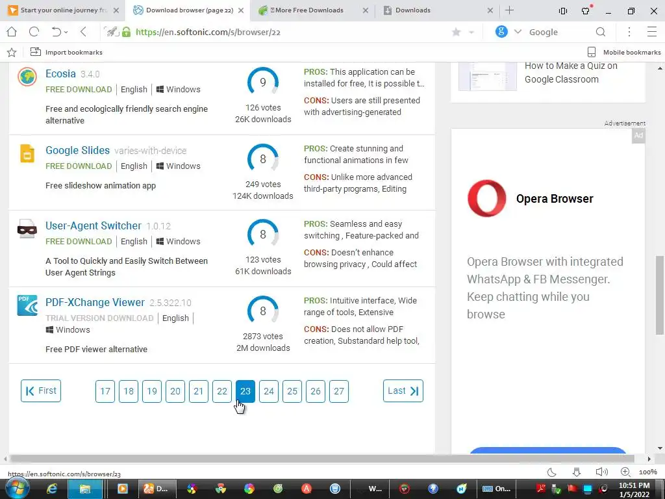Click the undo/restore closed tab arrow
The width and height of the screenshot is (665, 499).
coord(56,32)
